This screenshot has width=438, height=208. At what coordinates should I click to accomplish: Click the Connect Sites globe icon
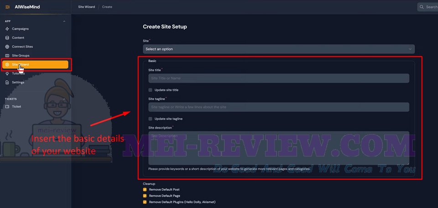tap(7, 47)
